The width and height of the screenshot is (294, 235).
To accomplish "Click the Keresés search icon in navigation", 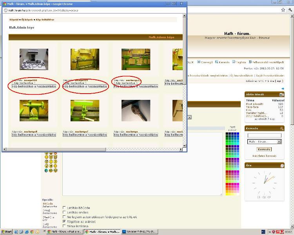I will (x=216, y=62).
